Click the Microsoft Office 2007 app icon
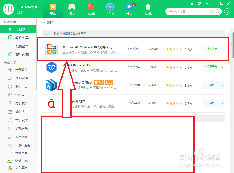Viewport: 234px width, 173px height. (52, 49)
